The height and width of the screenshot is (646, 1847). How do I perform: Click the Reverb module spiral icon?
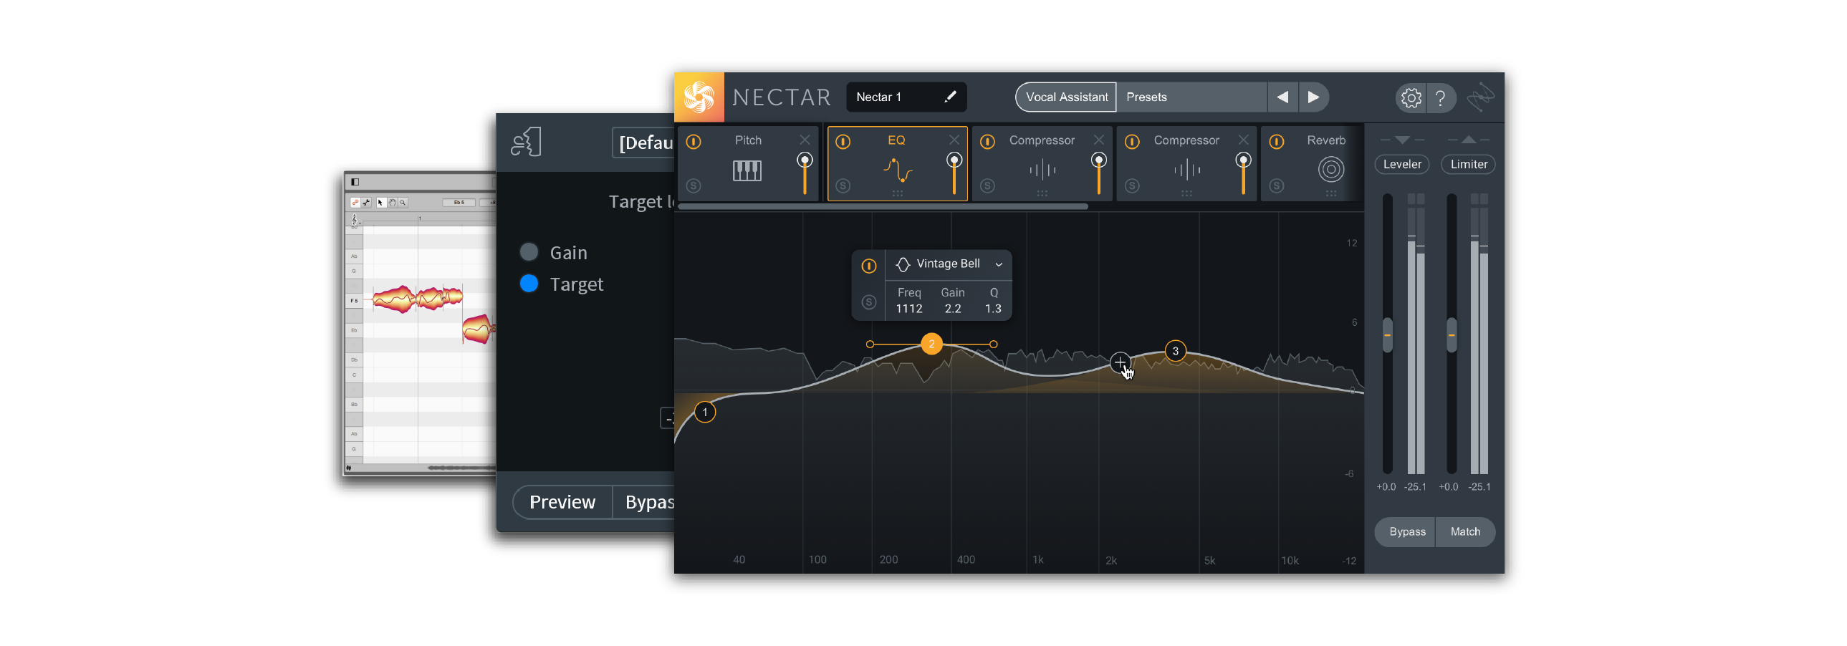tap(1330, 170)
